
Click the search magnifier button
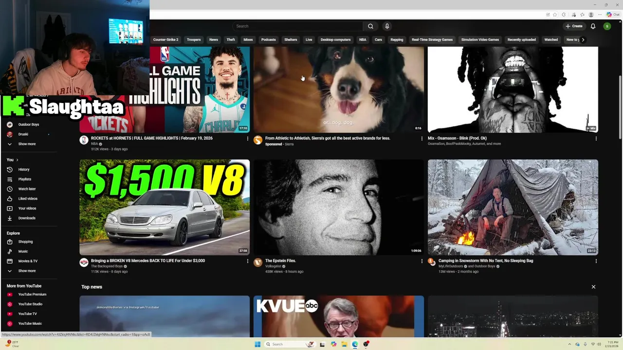pos(370,26)
